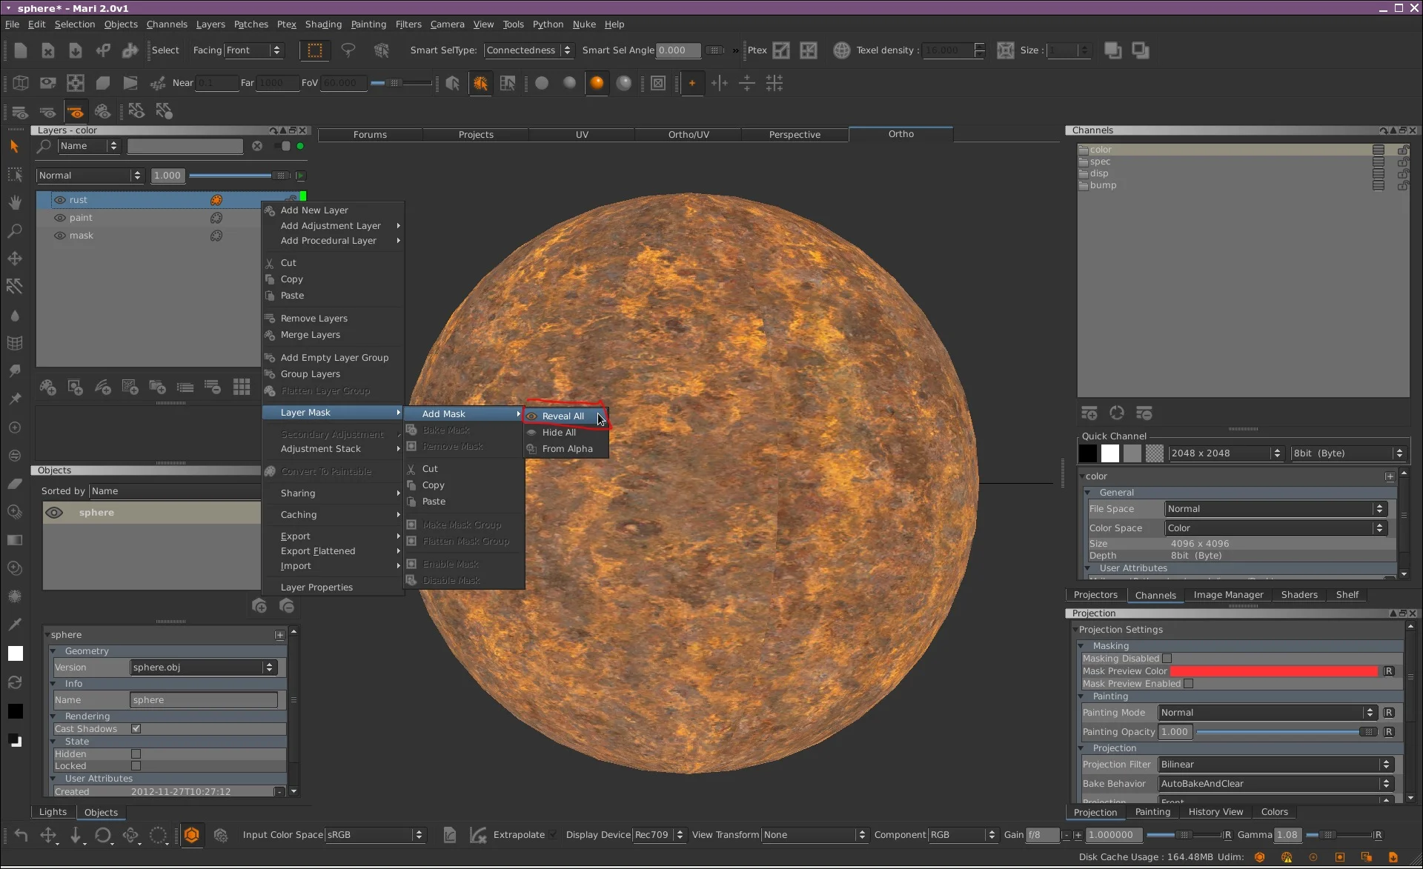
Task: Click the Undo arrow icon at bottom left
Action: click(21, 836)
